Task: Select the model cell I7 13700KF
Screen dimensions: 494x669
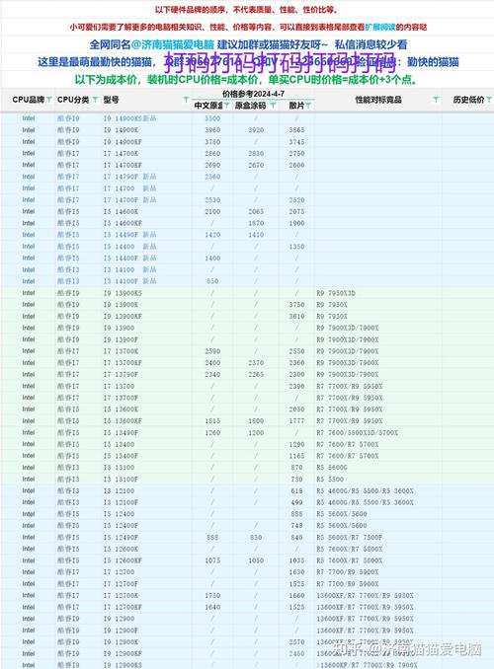Action: pyautogui.click(x=123, y=363)
